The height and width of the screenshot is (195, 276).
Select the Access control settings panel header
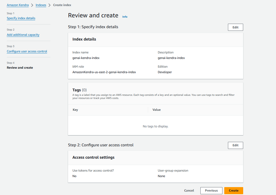[93, 157]
